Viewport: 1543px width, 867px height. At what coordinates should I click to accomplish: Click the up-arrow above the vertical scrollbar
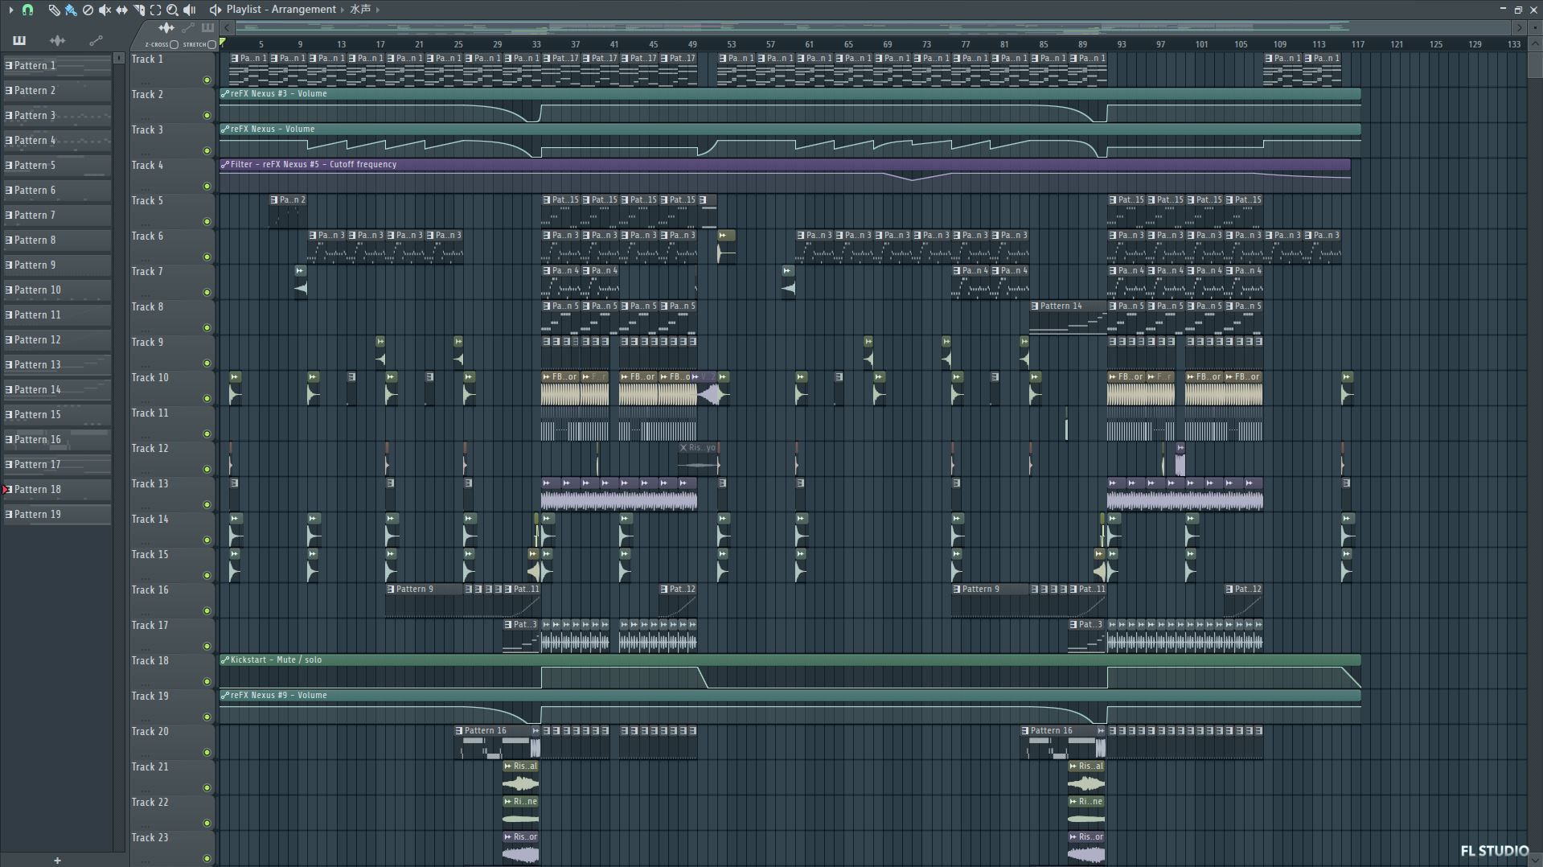point(1535,44)
